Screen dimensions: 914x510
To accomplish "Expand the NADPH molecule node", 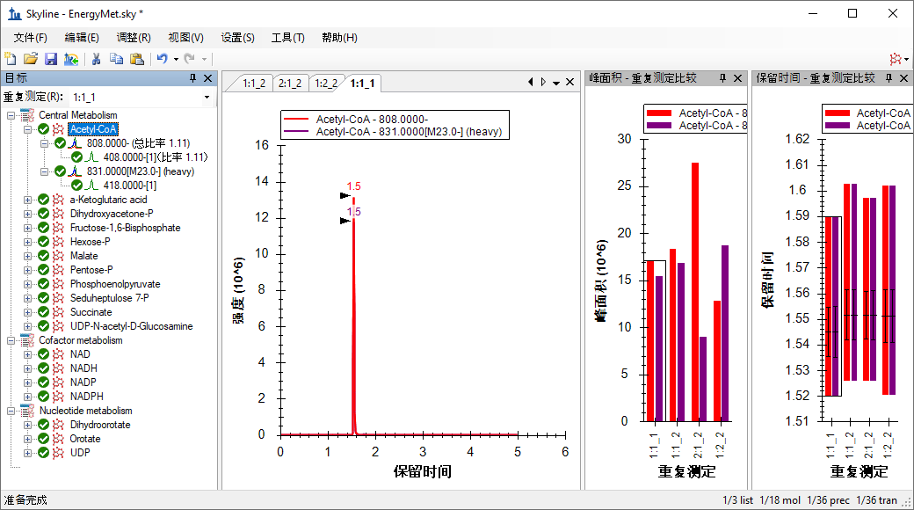I will click(x=27, y=397).
